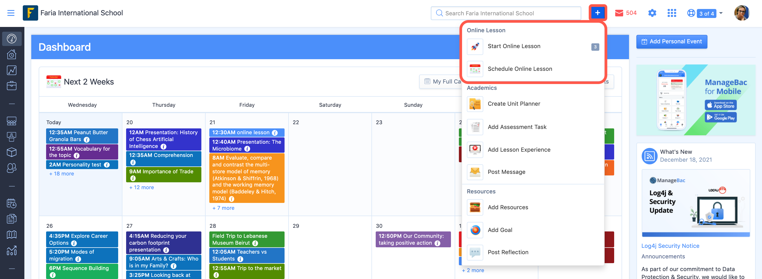Open the settings gear icon
762x279 pixels.
pyautogui.click(x=652, y=13)
